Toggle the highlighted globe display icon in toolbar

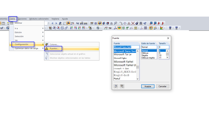point(100,23)
